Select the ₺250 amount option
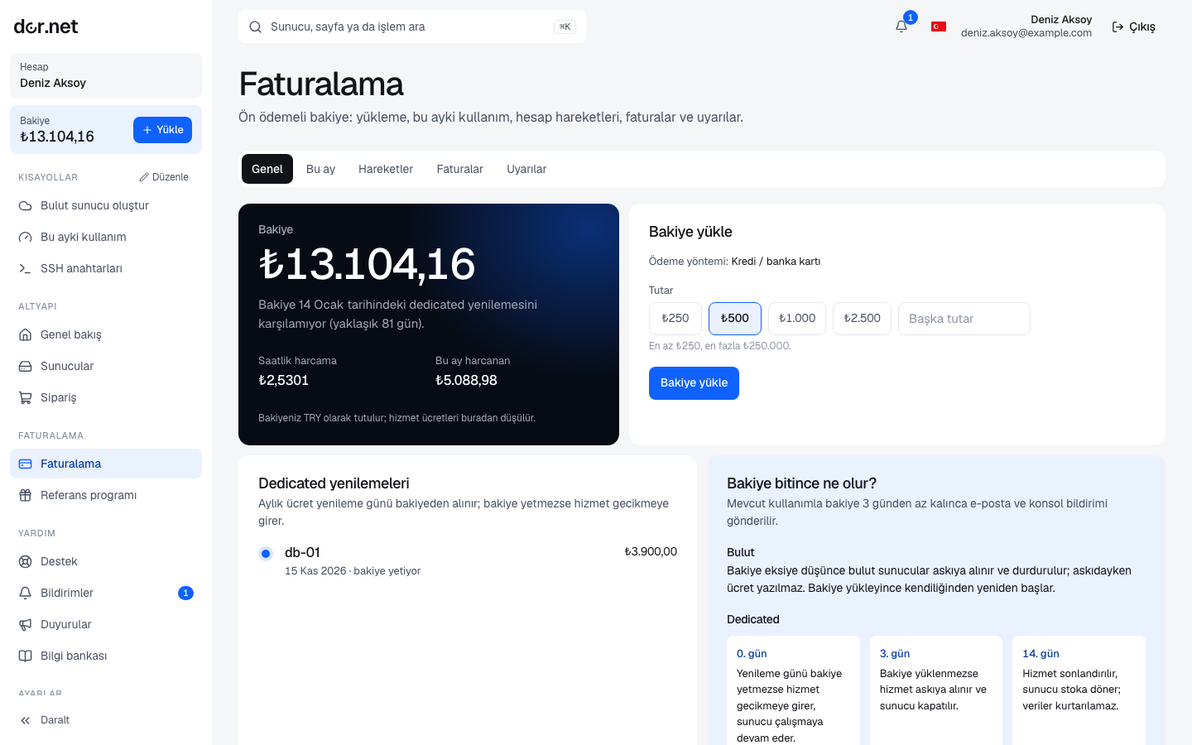1192x745 pixels. pyautogui.click(x=675, y=319)
